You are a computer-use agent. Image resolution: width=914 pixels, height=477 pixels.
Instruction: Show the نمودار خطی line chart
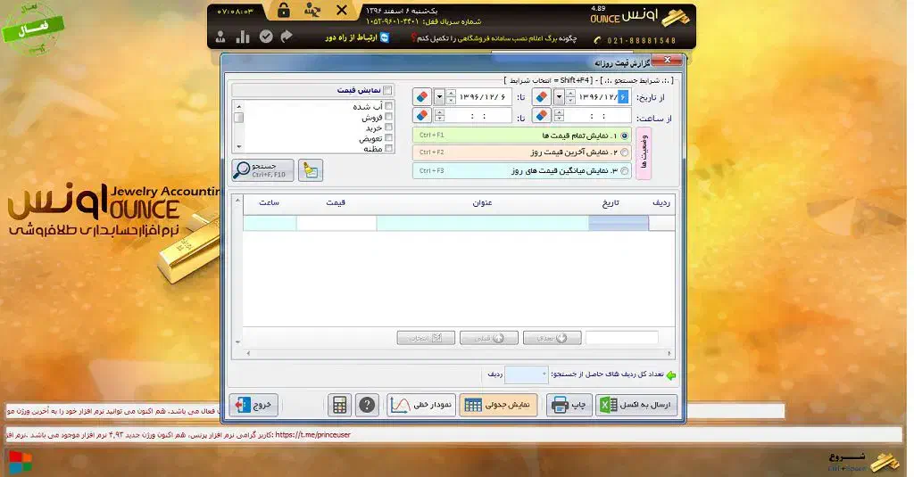tap(421, 405)
